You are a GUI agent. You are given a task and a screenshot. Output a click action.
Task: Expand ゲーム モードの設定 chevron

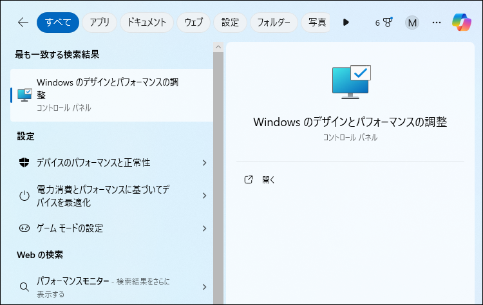click(x=204, y=228)
